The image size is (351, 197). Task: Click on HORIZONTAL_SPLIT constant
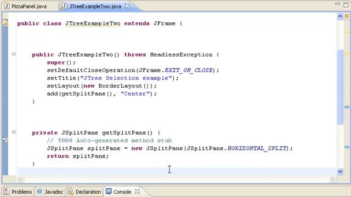pyautogui.click(x=257, y=148)
